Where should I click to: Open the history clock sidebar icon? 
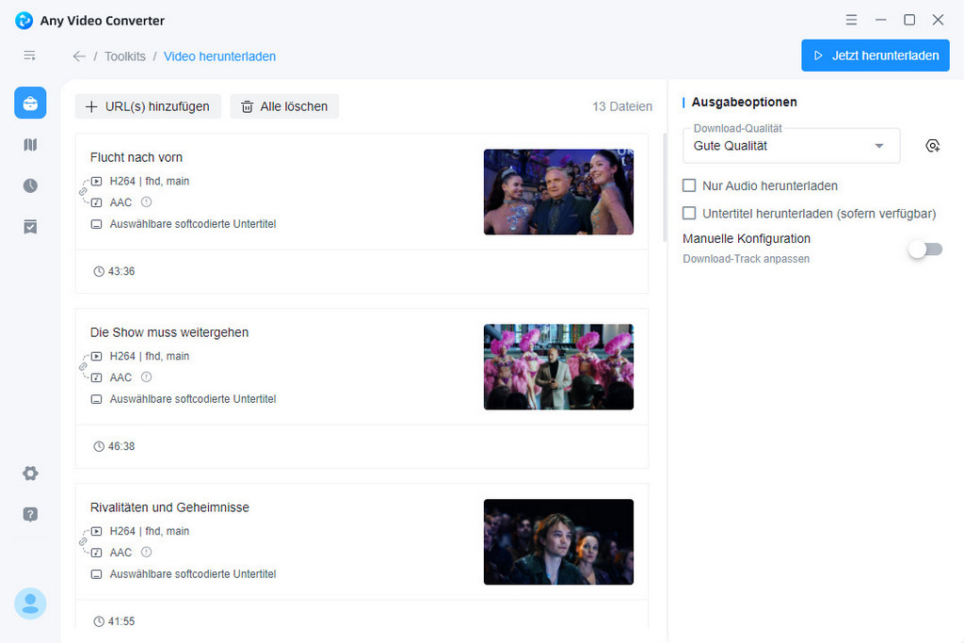coord(30,185)
